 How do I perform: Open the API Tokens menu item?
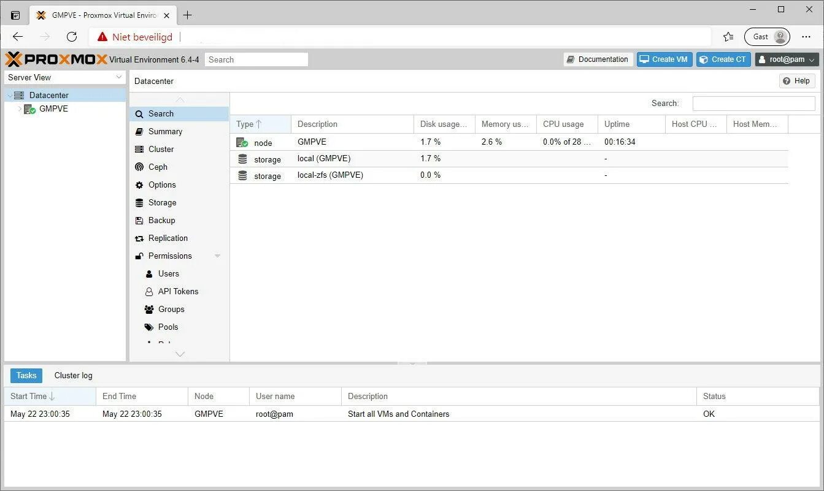coord(179,292)
